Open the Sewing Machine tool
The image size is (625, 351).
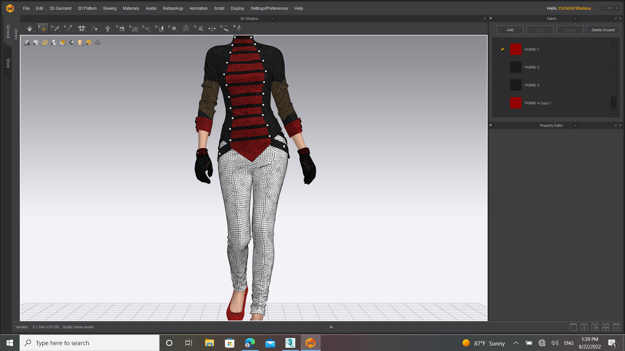point(121,28)
